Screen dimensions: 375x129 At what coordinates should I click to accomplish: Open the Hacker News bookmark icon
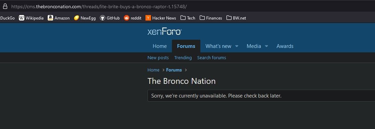[148, 18]
